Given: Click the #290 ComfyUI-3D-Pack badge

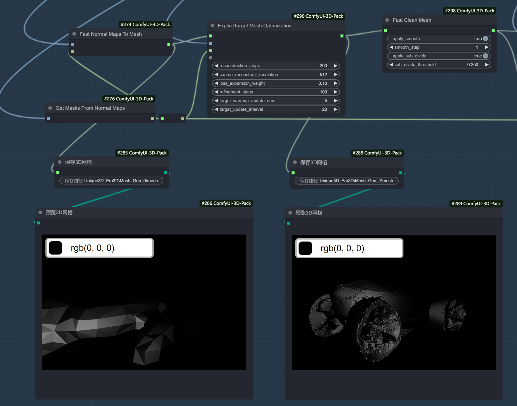Looking at the screenshot, I should click(318, 16).
